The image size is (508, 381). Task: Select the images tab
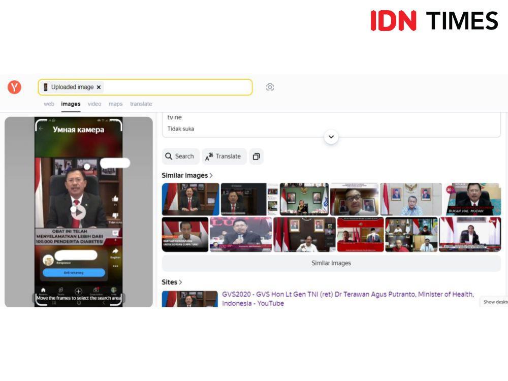tap(71, 104)
